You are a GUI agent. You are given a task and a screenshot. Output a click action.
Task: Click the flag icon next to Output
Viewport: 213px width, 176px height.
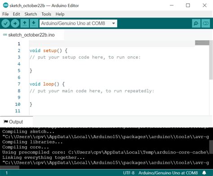6,122
